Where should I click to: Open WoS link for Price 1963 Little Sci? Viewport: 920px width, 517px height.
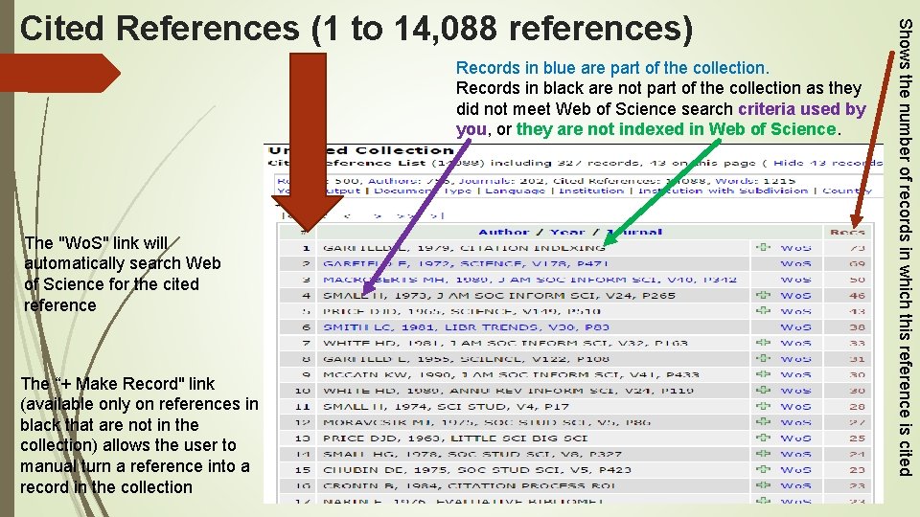[795, 438]
